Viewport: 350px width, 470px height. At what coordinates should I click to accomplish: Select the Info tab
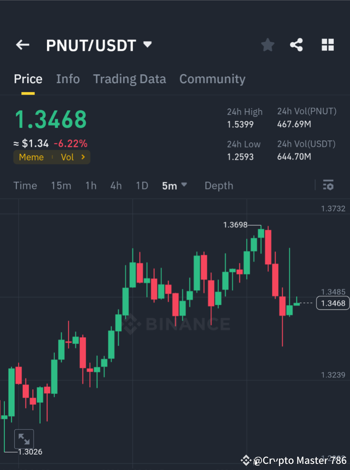pyautogui.click(x=68, y=79)
